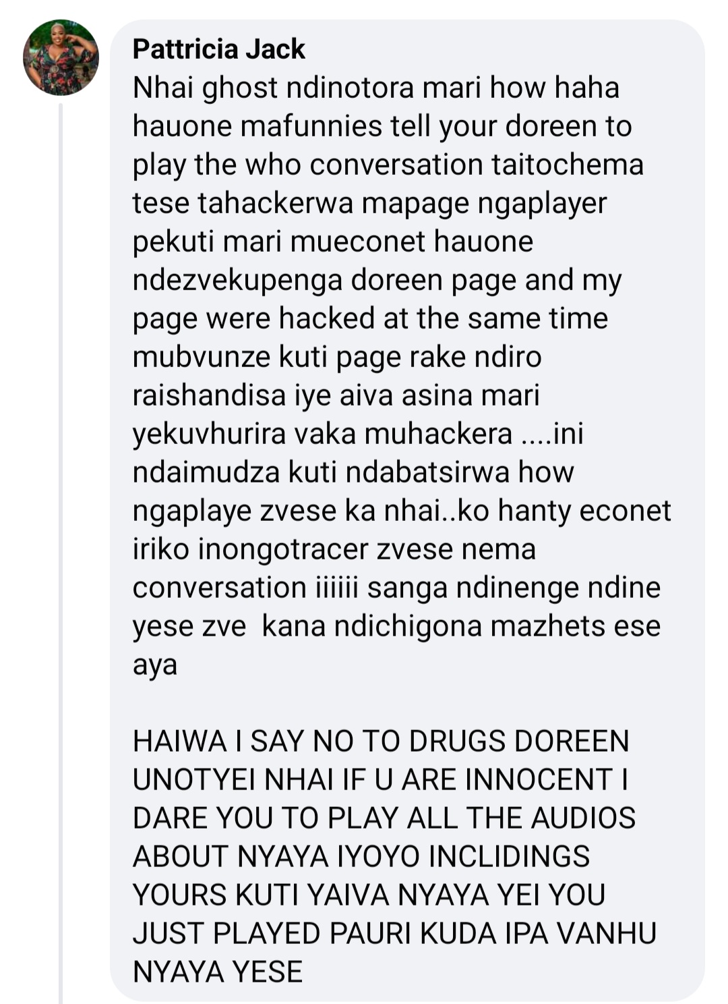Click the line 'HAIWA I SAY NO TO DRUGS DOREEN'
The image size is (728, 1004).
tap(381, 741)
